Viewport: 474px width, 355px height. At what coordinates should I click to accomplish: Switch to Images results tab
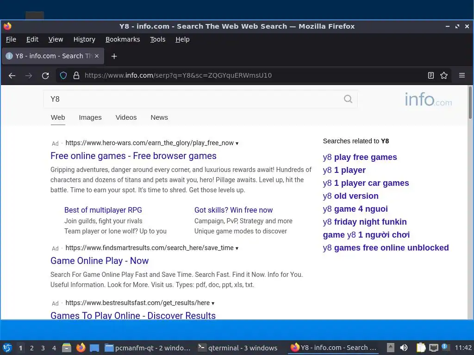coord(90,117)
